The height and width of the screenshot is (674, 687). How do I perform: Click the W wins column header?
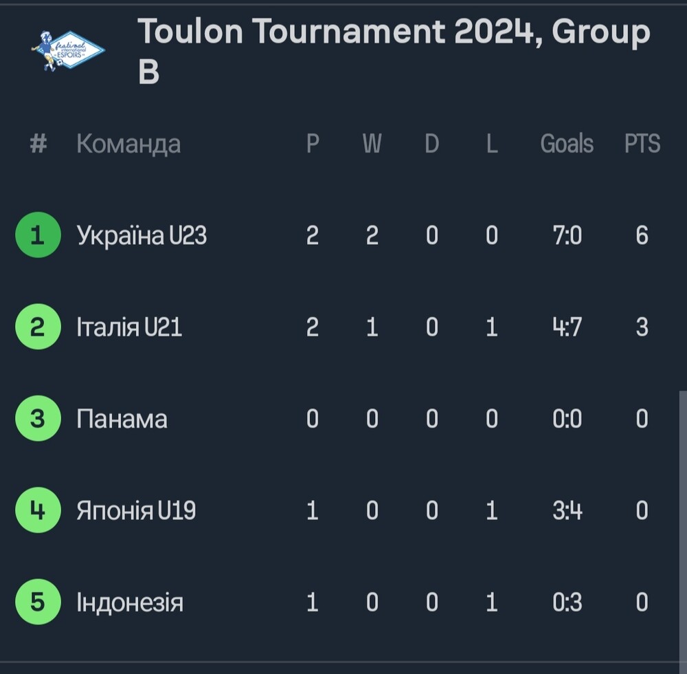(x=372, y=143)
